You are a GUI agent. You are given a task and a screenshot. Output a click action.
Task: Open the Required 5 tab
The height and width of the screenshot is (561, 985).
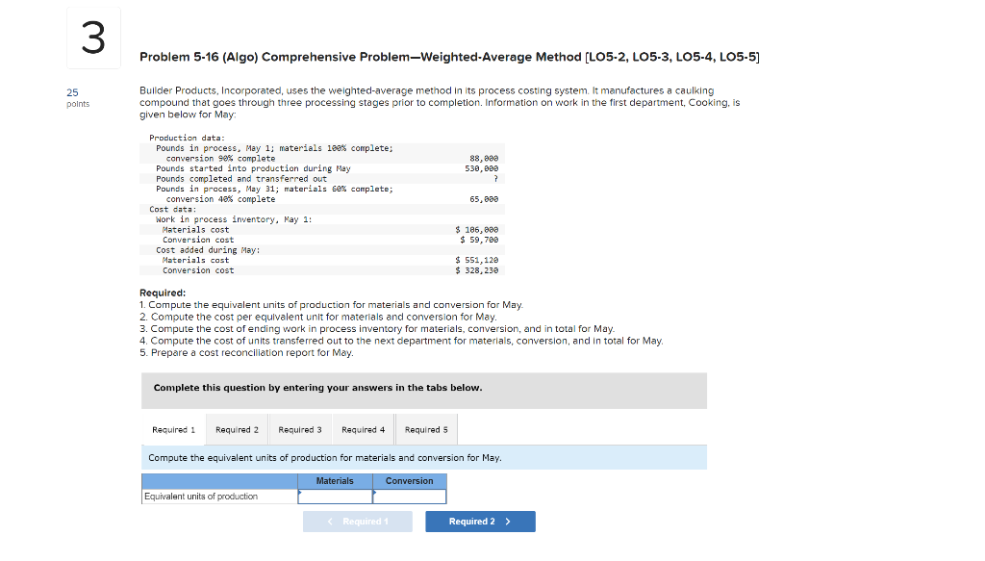point(426,429)
